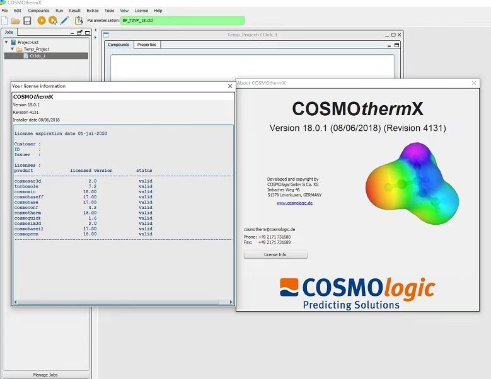Click the cosmoperm license row
This screenshot has width=491, height=379.
[83, 234]
